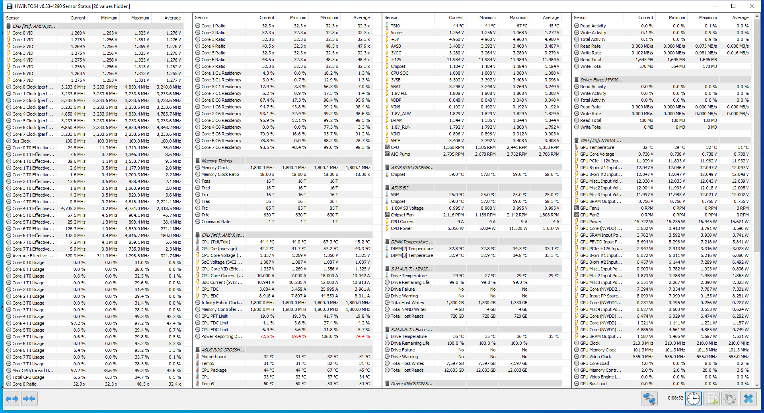The width and height of the screenshot is (764, 413).
Task: Select the Total NAND Writes row
Action: (473, 309)
